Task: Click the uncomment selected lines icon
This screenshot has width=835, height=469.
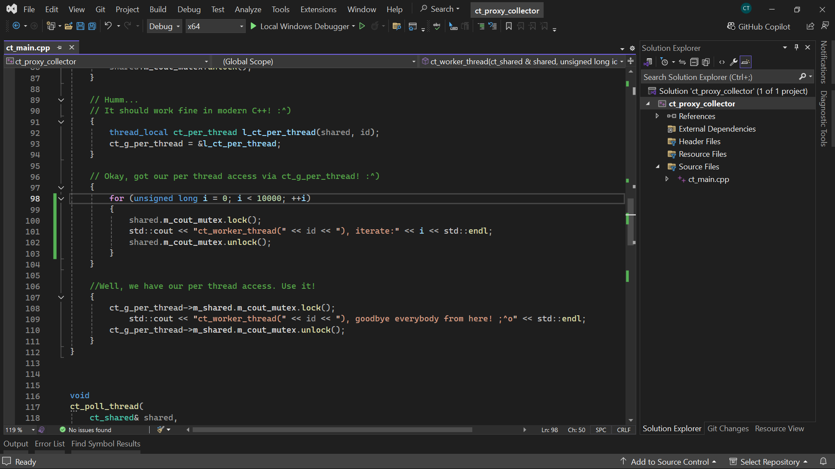Action: 493,26
